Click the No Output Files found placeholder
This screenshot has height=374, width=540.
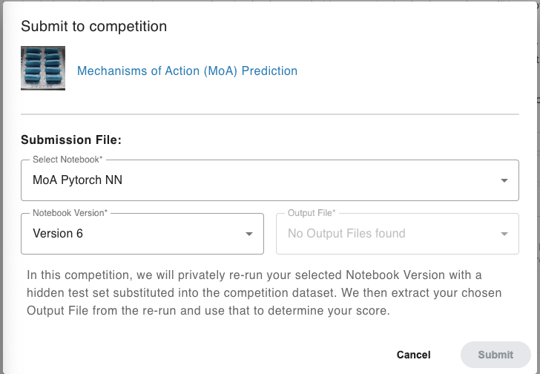click(346, 233)
